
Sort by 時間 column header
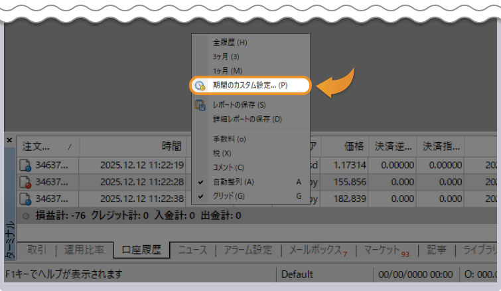pyautogui.click(x=133, y=146)
